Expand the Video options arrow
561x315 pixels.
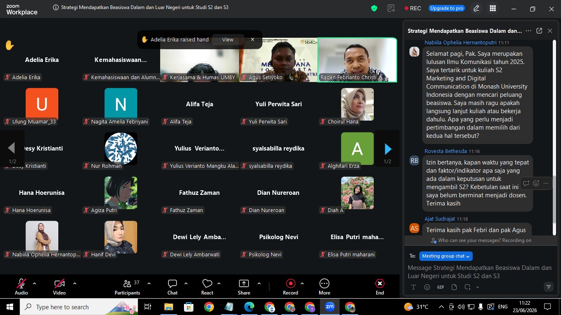click(x=75, y=283)
